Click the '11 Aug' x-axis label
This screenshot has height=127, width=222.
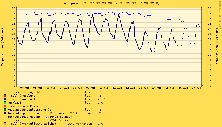pos(117,88)
